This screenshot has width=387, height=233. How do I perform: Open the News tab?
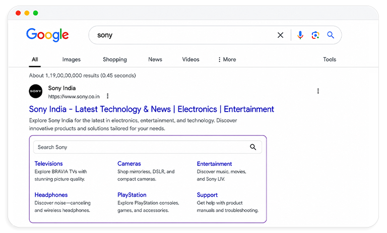155,60
